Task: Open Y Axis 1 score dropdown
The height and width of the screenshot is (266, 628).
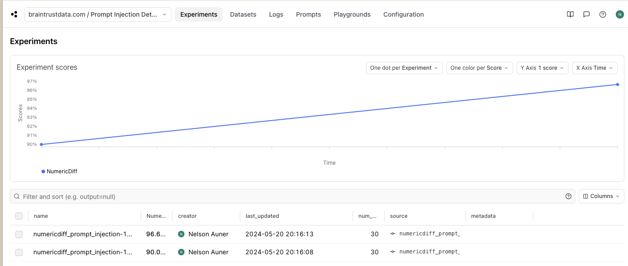Action: pyautogui.click(x=542, y=68)
